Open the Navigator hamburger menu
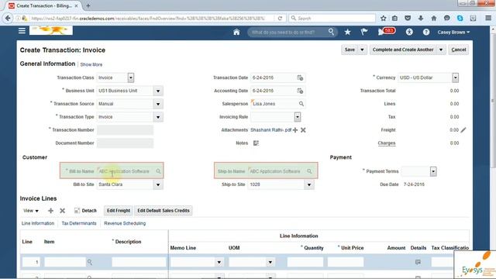Viewport: 496px width, 279px height. [22, 31]
